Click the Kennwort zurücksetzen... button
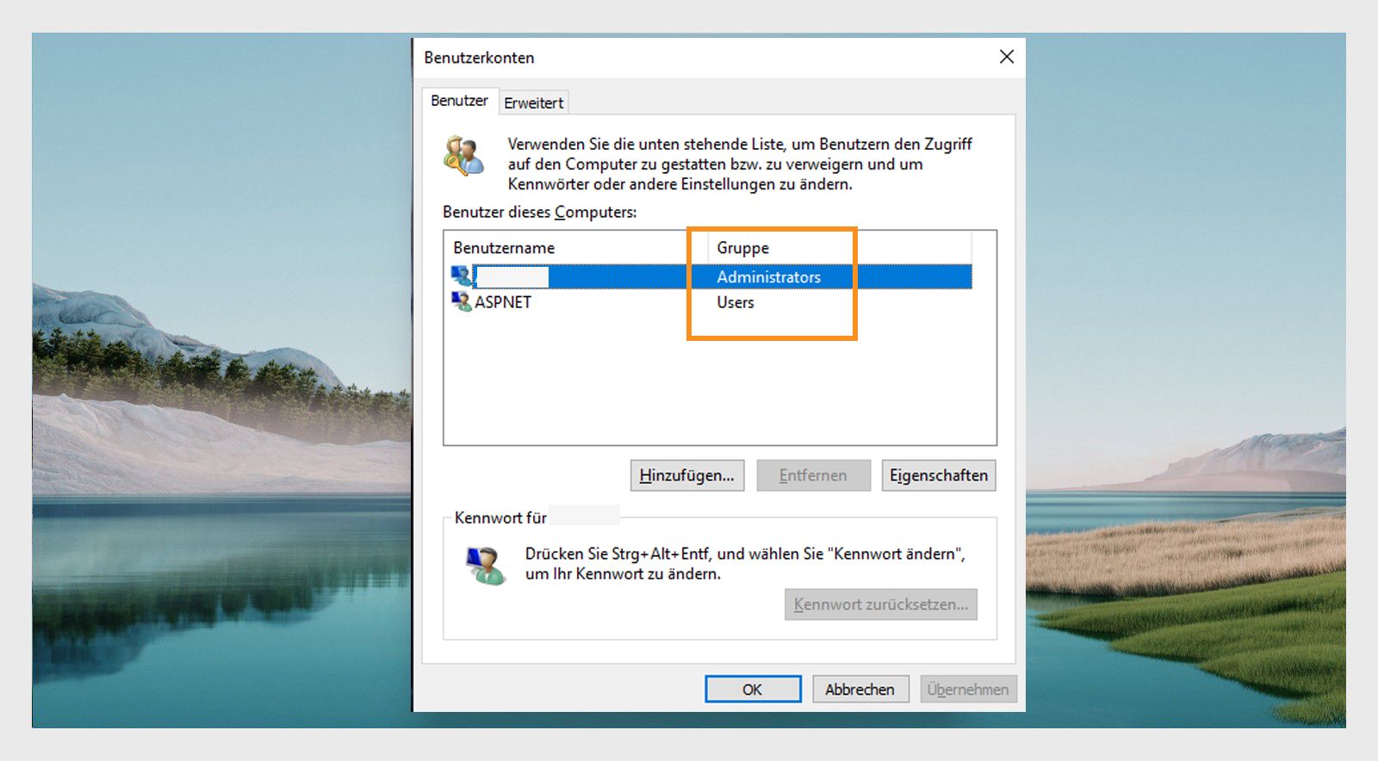Screen dimensions: 1378x761 tap(880, 604)
